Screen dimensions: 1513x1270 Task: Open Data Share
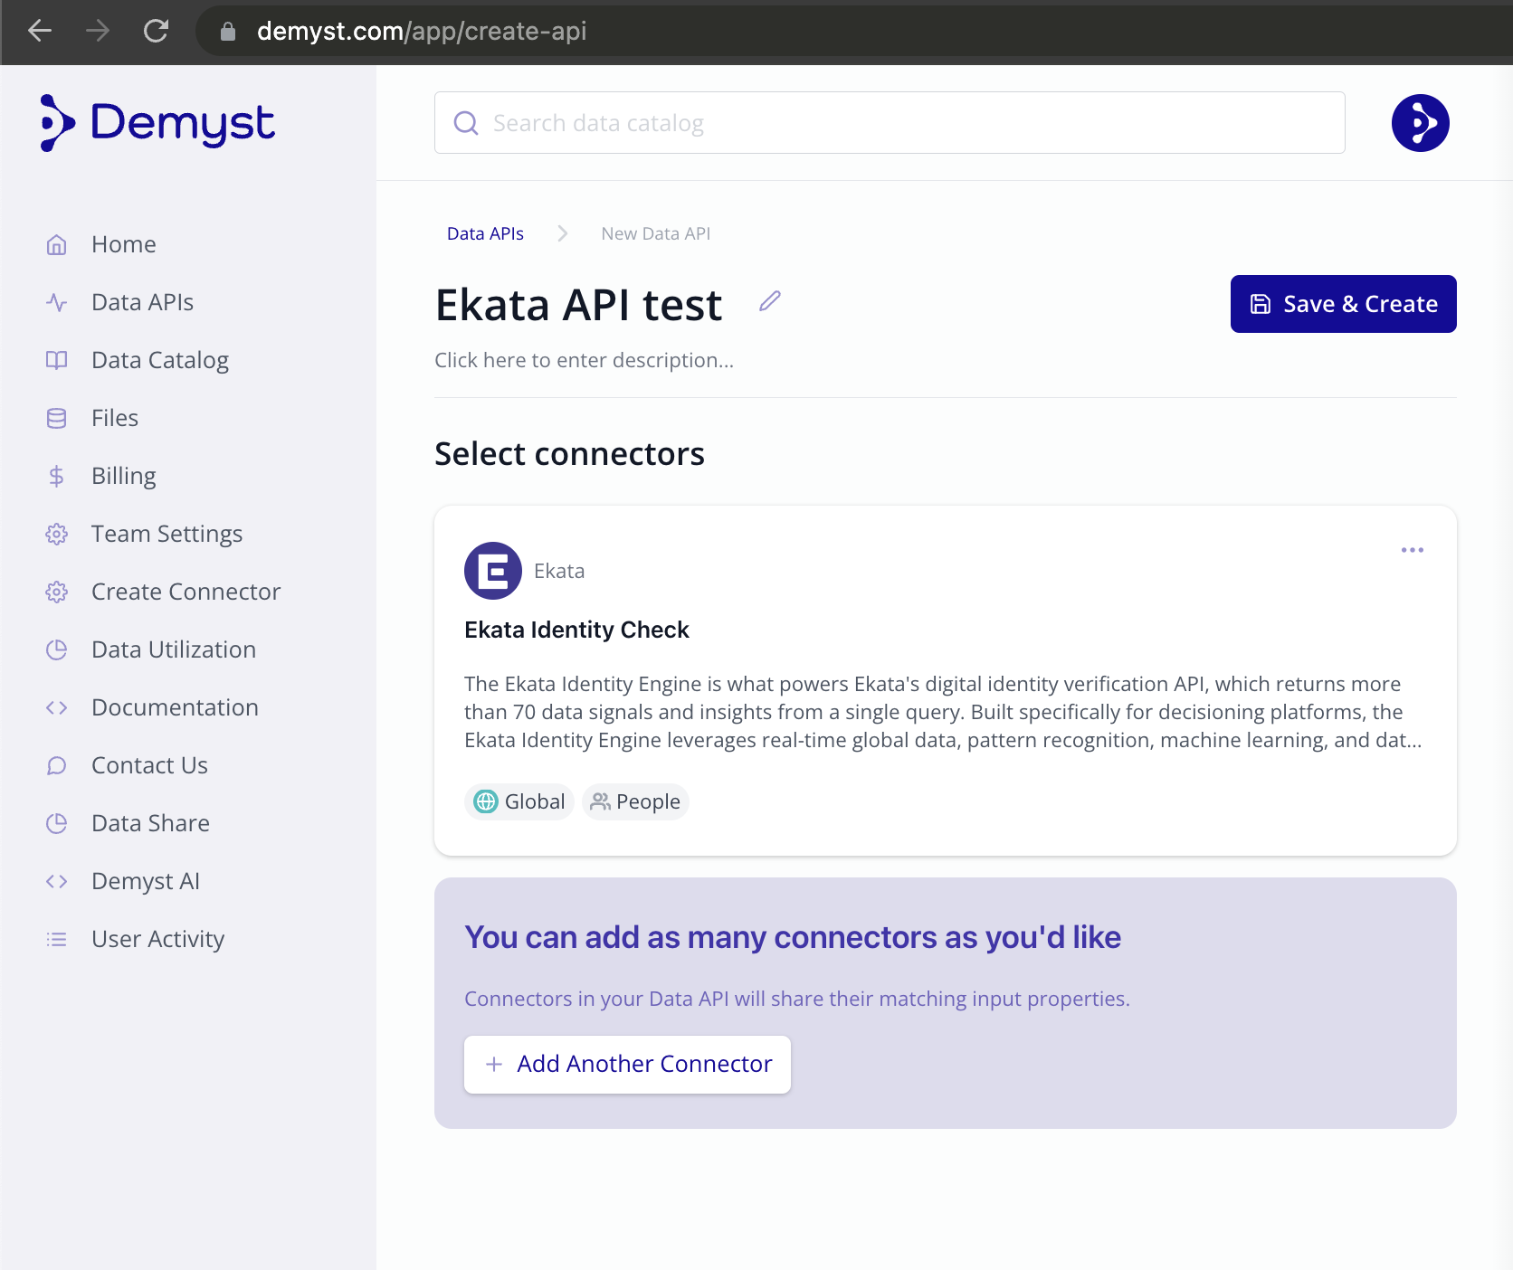(151, 823)
